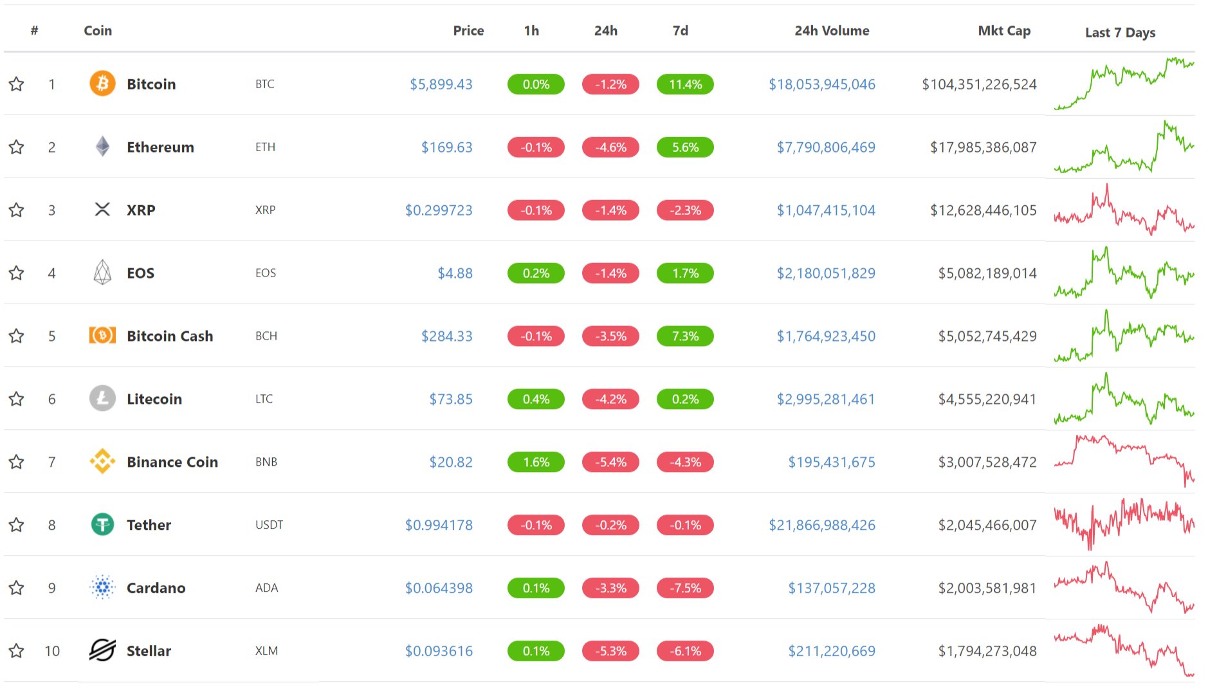
Task: Open the EOS coin name link
Action: tap(140, 273)
